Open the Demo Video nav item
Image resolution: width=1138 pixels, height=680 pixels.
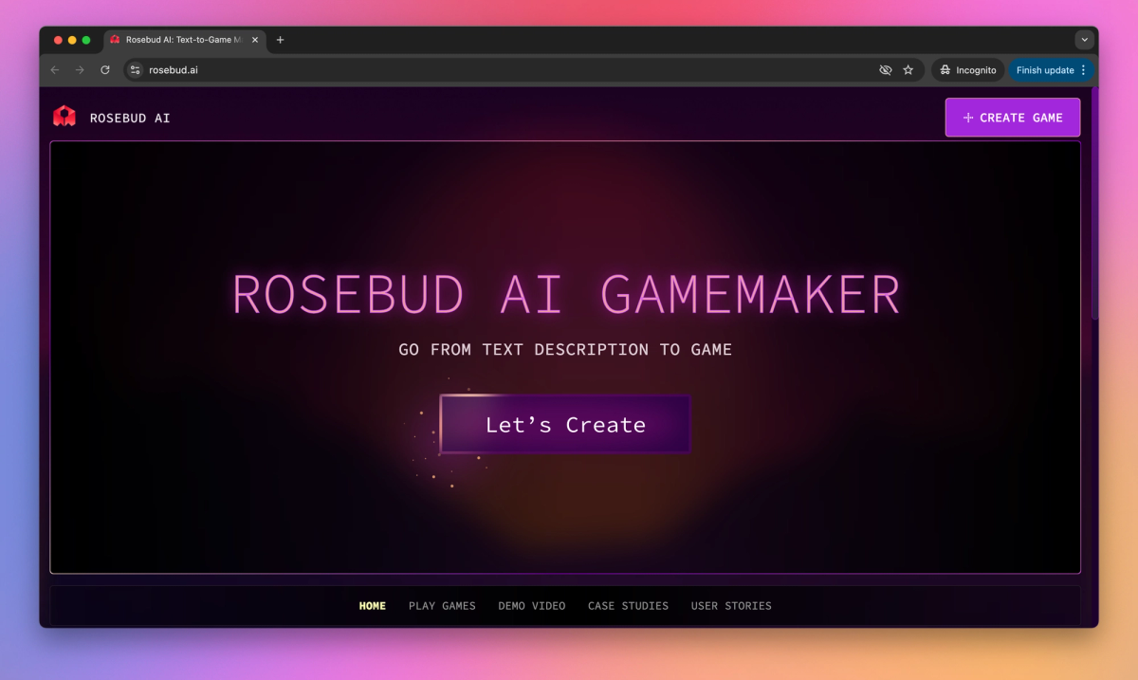point(532,606)
